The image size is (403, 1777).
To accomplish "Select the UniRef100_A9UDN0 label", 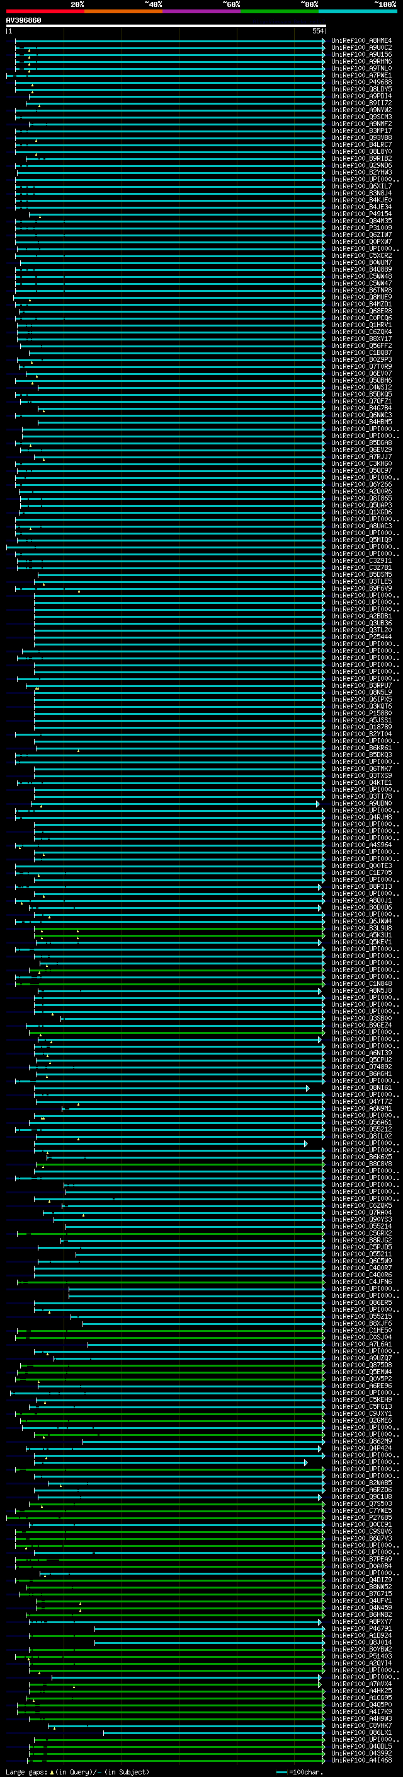I will 361,803.
